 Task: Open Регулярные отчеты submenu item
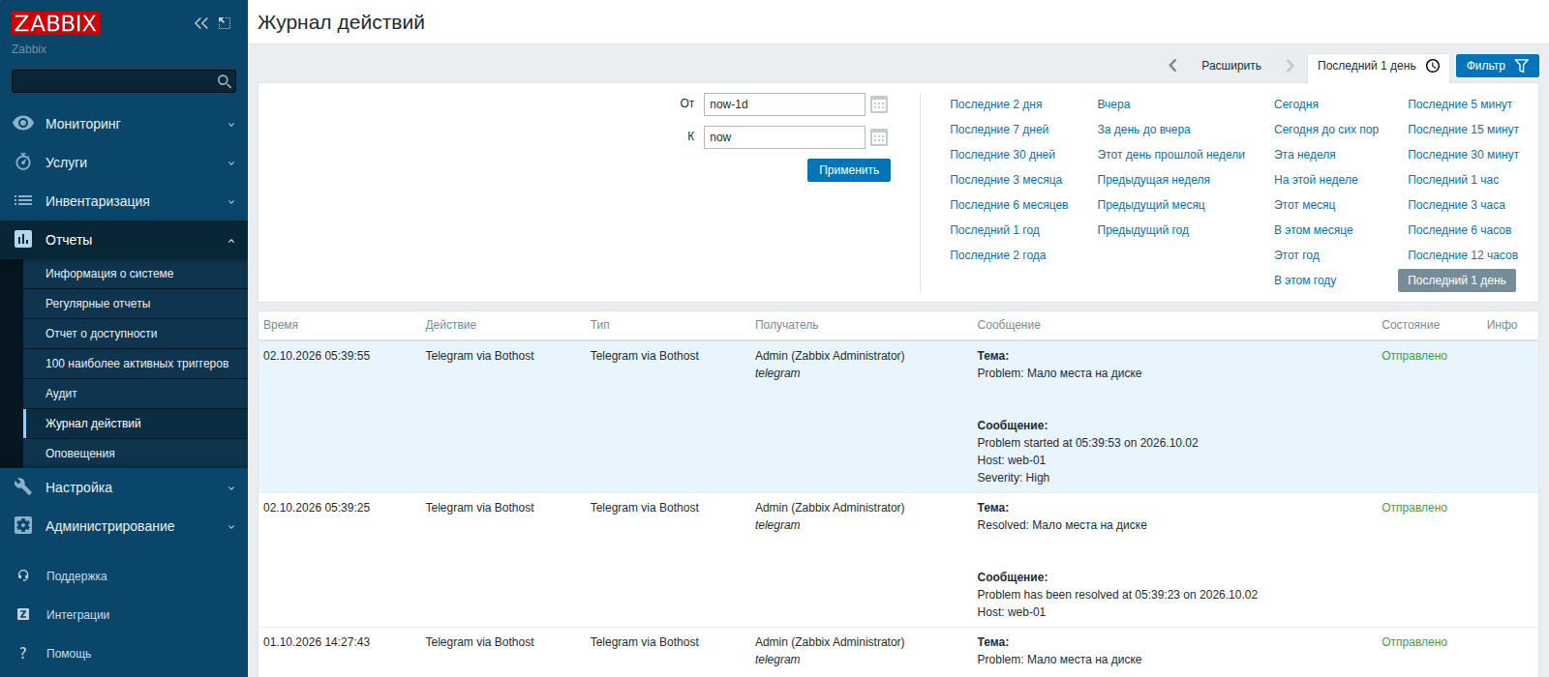136,304
